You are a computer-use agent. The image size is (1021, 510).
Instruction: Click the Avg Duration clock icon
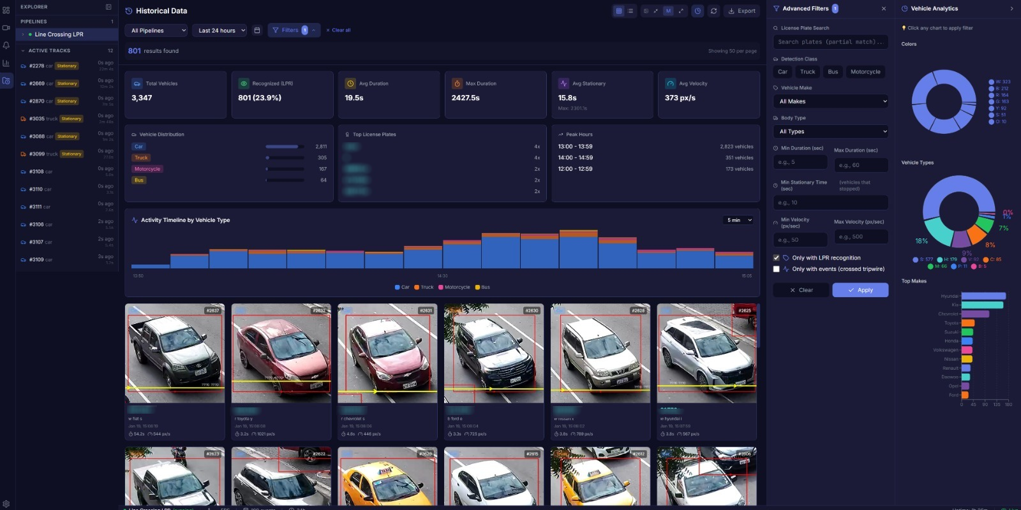tap(350, 84)
